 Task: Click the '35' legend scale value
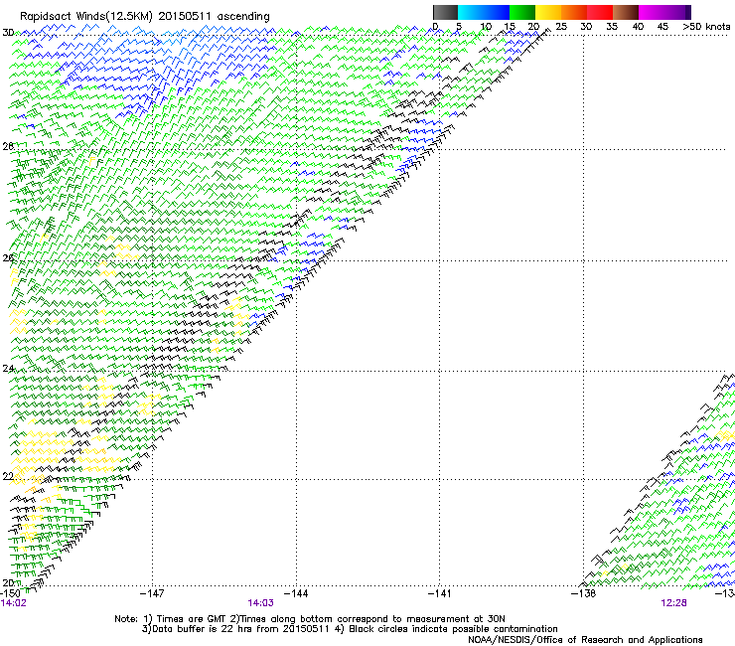coord(612,27)
